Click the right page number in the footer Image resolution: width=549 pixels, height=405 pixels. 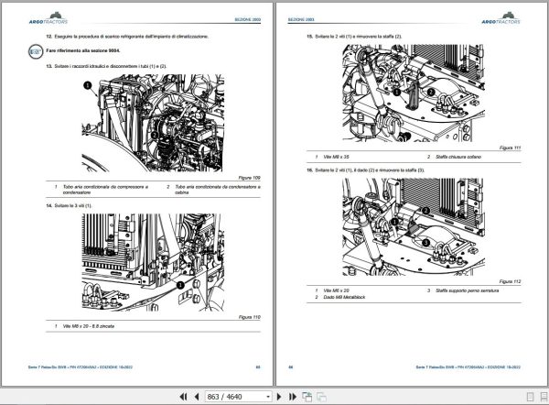point(291,367)
